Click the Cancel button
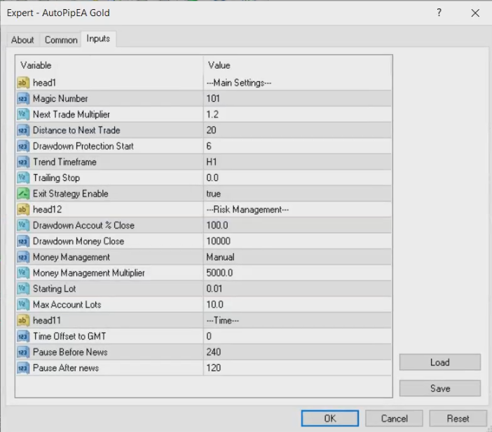492x432 pixels. coord(394,419)
